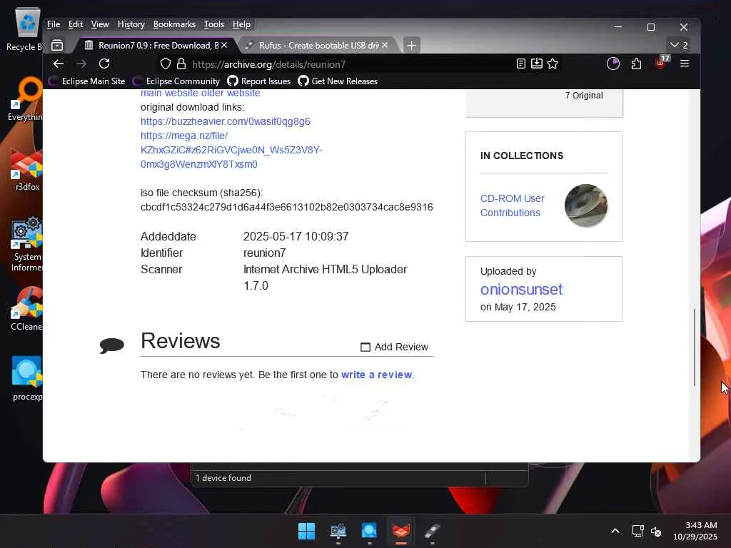
Task: Open the circular container/profile toolbar icon
Action: click(x=613, y=64)
